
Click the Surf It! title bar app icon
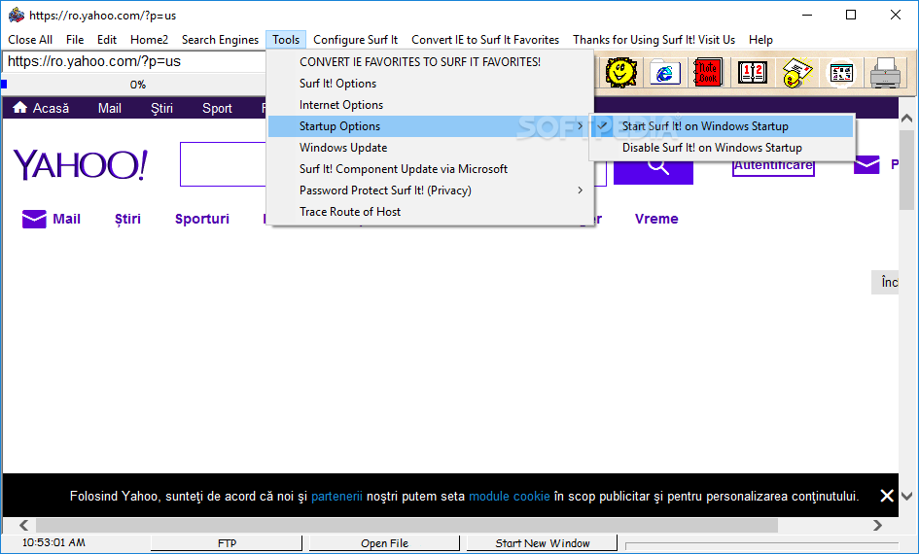[17, 15]
